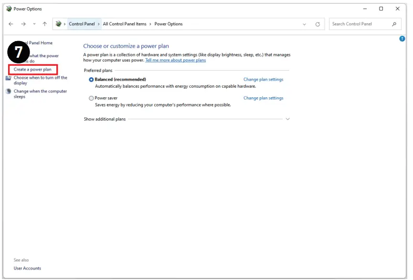
Task: Minimize the Power Options window
Action: 365,9
